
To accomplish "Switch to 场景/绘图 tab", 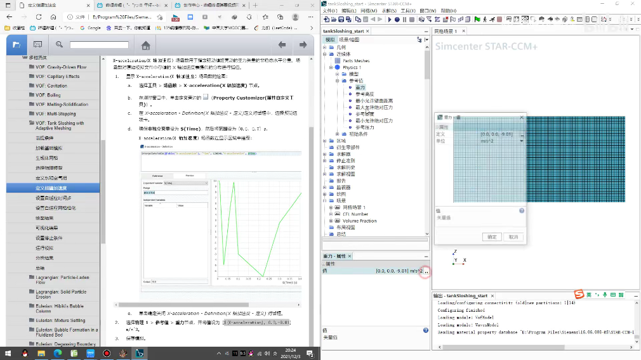I will point(349,39).
